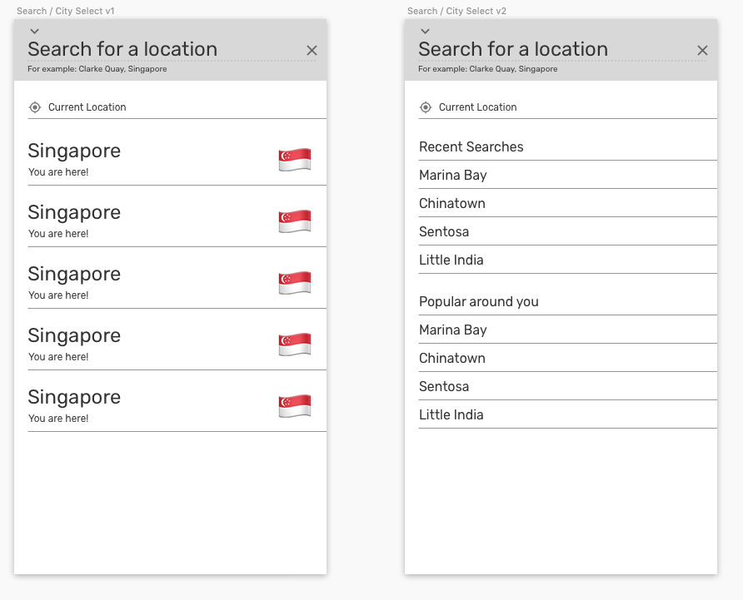Viewport: 743px width, 600px height.
Task: Choose Sentosa under Popular around you
Action: tap(444, 387)
